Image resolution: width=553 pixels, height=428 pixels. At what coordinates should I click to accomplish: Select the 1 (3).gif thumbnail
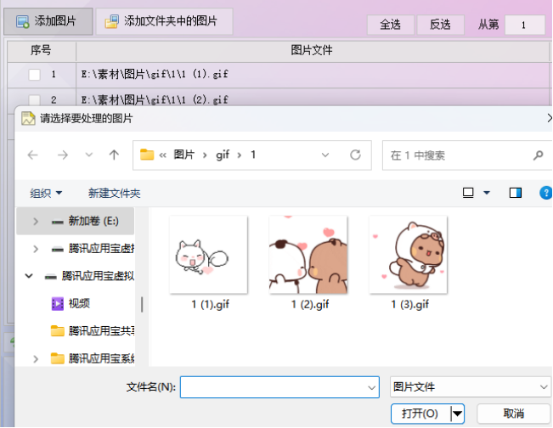point(408,255)
